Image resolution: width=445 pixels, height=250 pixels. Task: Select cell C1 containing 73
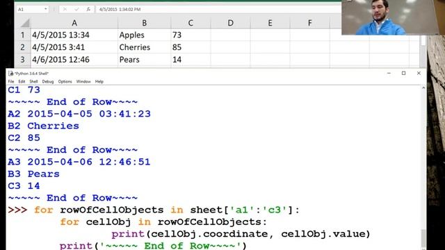pyautogui.click(x=191, y=35)
